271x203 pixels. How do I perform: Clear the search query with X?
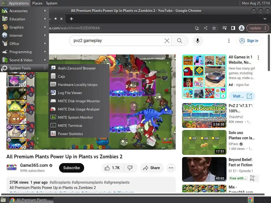(x=167, y=41)
